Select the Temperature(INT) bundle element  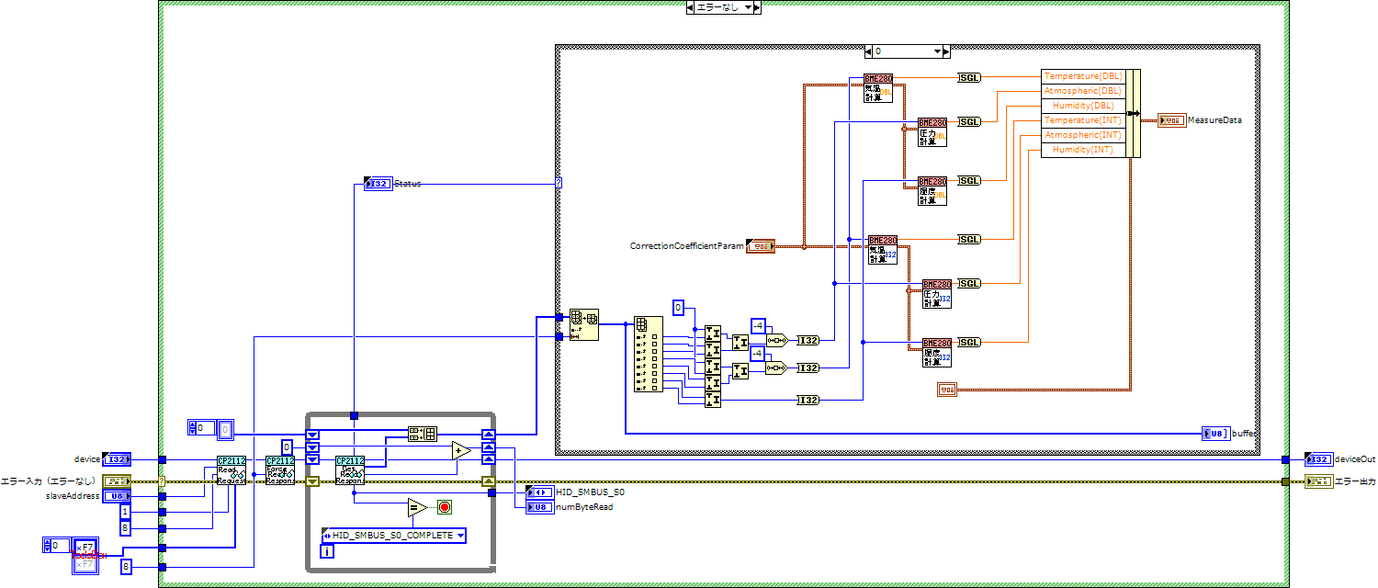click(x=1083, y=120)
